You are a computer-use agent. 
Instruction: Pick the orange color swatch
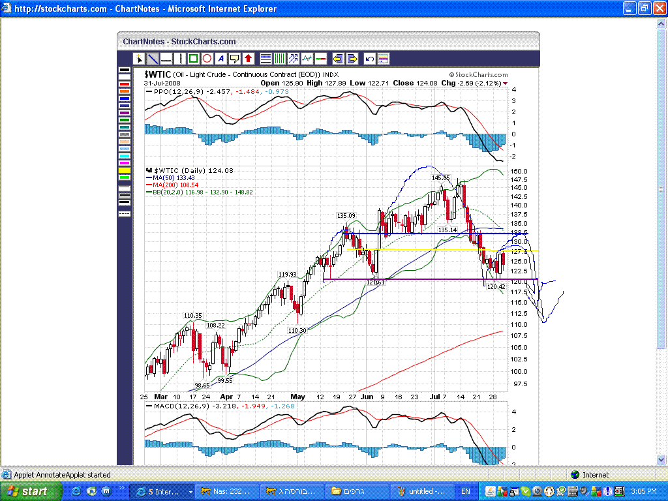[125, 91]
